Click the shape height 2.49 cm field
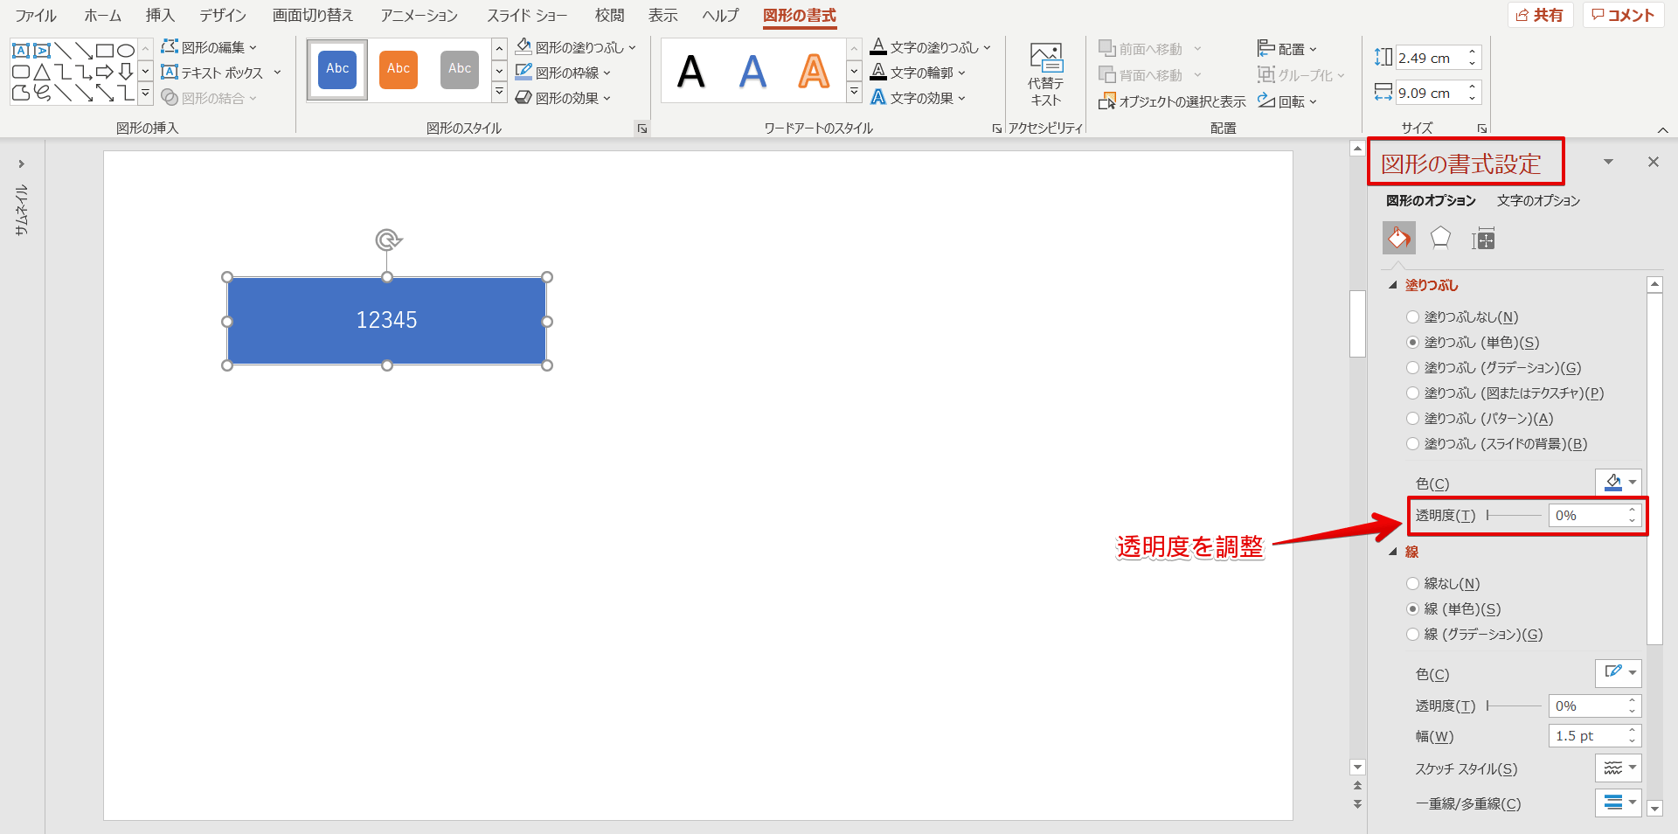 pyautogui.click(x=1432, y=58)
